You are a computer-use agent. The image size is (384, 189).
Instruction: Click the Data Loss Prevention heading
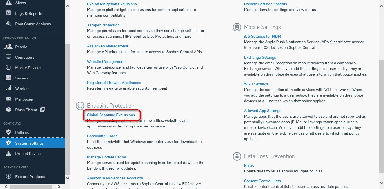click(269, 156)
